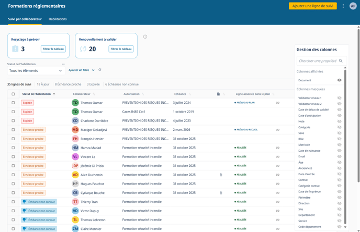This screenshot has height=232, width=360.
Task: Filter by the 3 Expirée tab
Action: point(93,84)
